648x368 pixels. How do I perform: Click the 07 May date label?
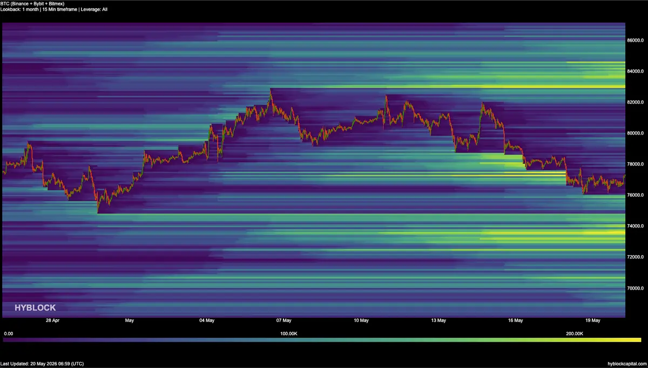(x=283, y=320)
